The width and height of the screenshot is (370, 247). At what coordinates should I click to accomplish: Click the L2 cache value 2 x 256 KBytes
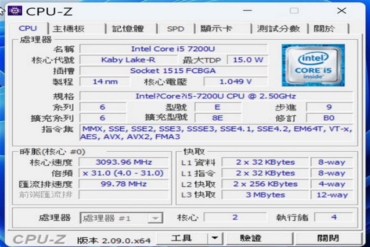(265, 184)
